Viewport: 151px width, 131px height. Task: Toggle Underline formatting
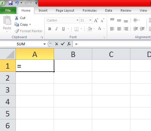(x=63, y=29)
